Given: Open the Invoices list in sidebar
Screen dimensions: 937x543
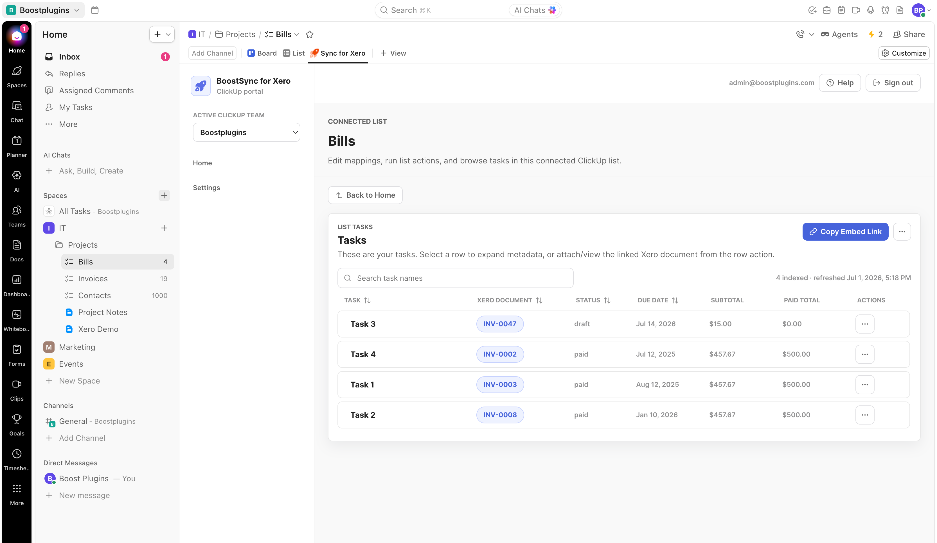Looking at the screenshot, I should (x=118, y=279).
